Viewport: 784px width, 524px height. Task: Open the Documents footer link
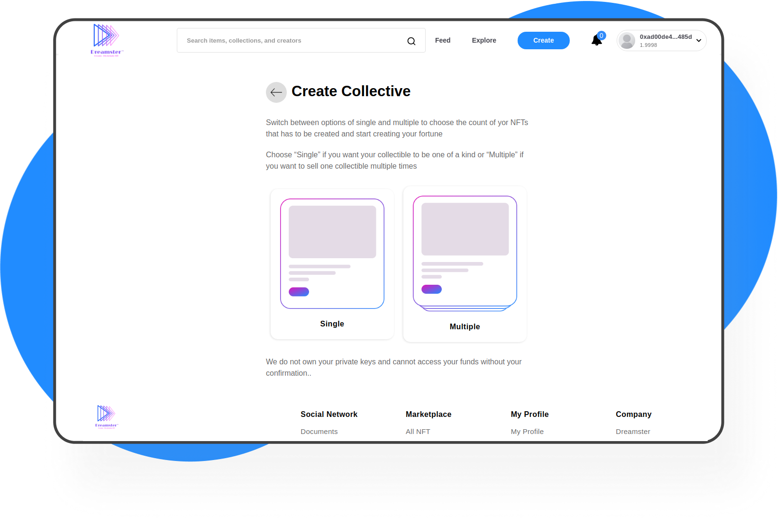coord(319,432)
